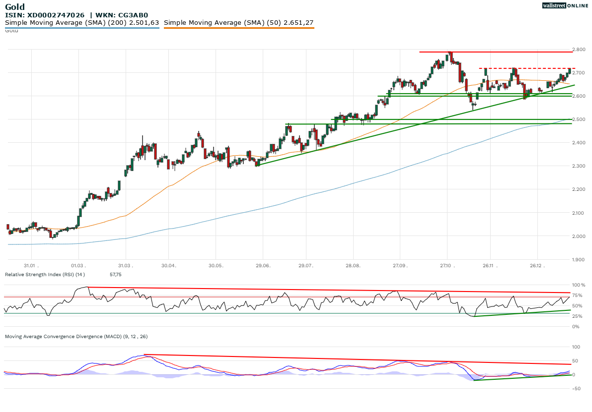This screenshot has height=412, width=592.
Task: Click the 2.300 price axis label
Action: 579,166
